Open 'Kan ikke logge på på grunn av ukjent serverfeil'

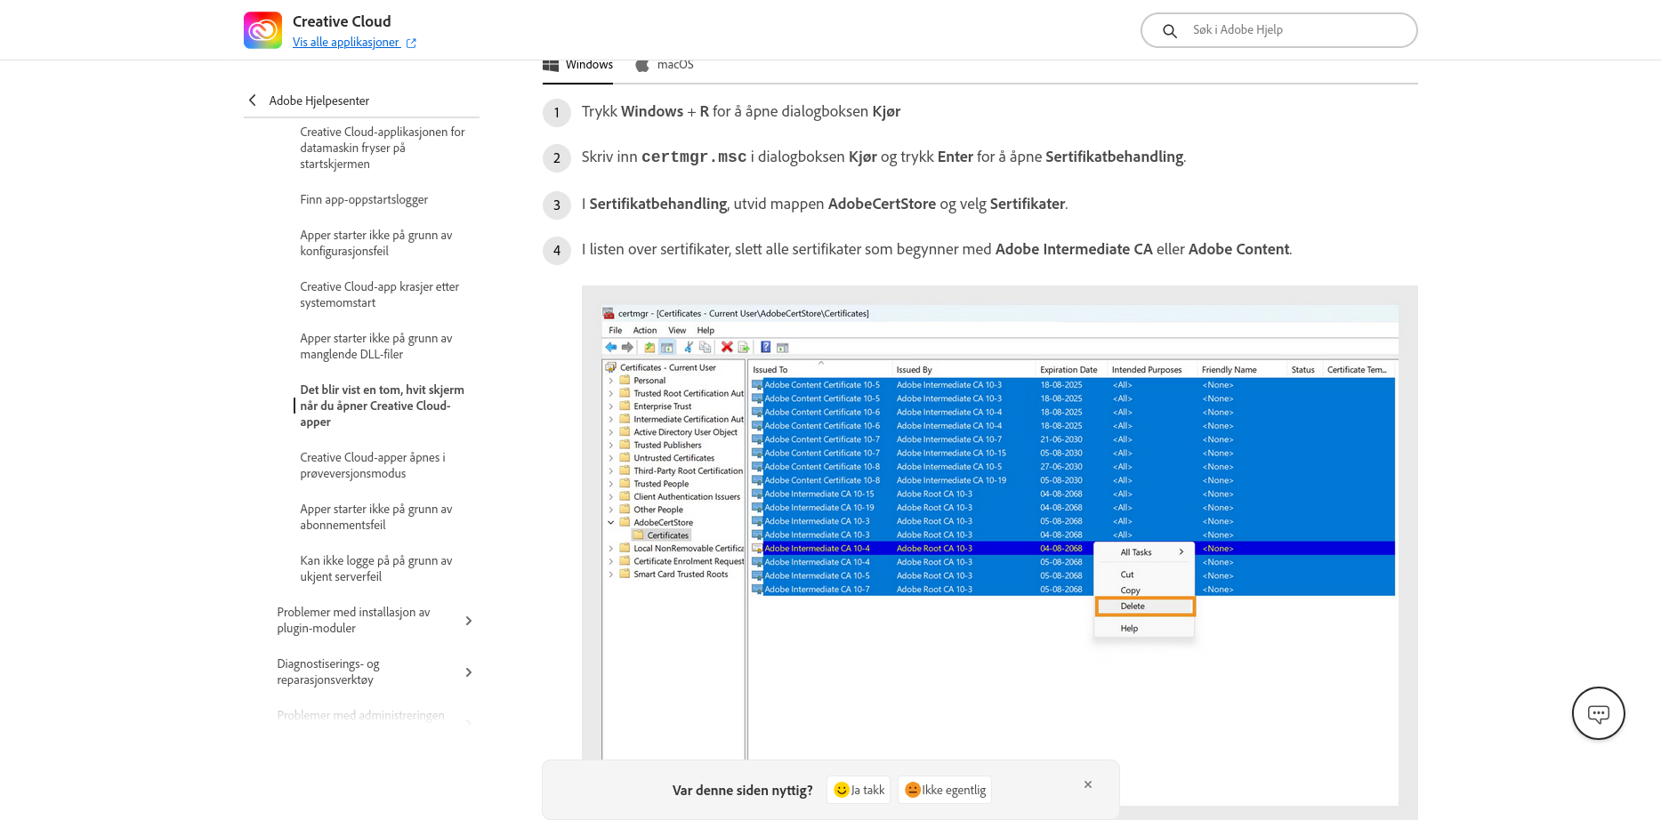point(376,568)
